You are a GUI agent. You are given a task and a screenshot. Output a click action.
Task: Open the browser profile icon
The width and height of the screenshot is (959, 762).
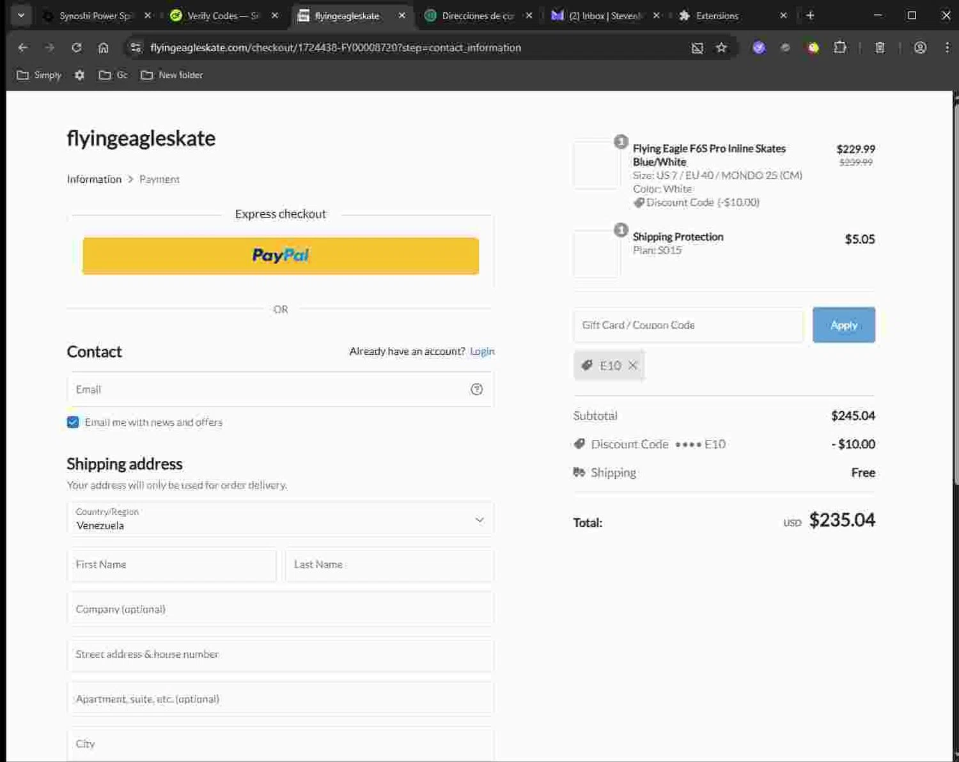coord(920,47)
